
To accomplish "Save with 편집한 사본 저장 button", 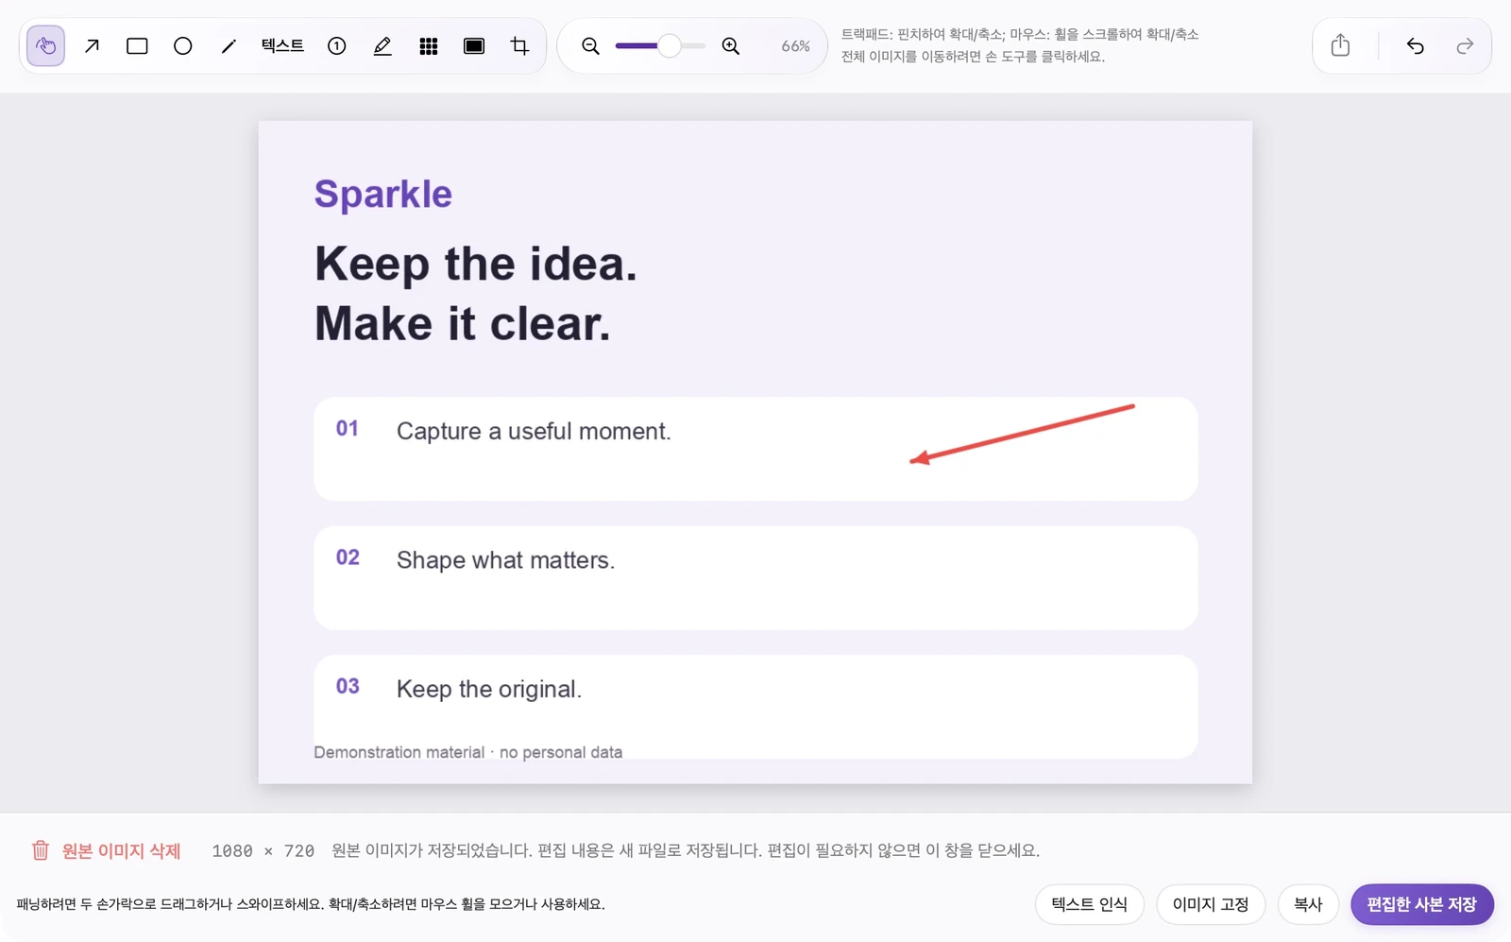I will pos(1422,904).
